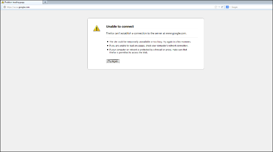Click the Unable to connect heading
273x152 pixels.
pos(120,26)
